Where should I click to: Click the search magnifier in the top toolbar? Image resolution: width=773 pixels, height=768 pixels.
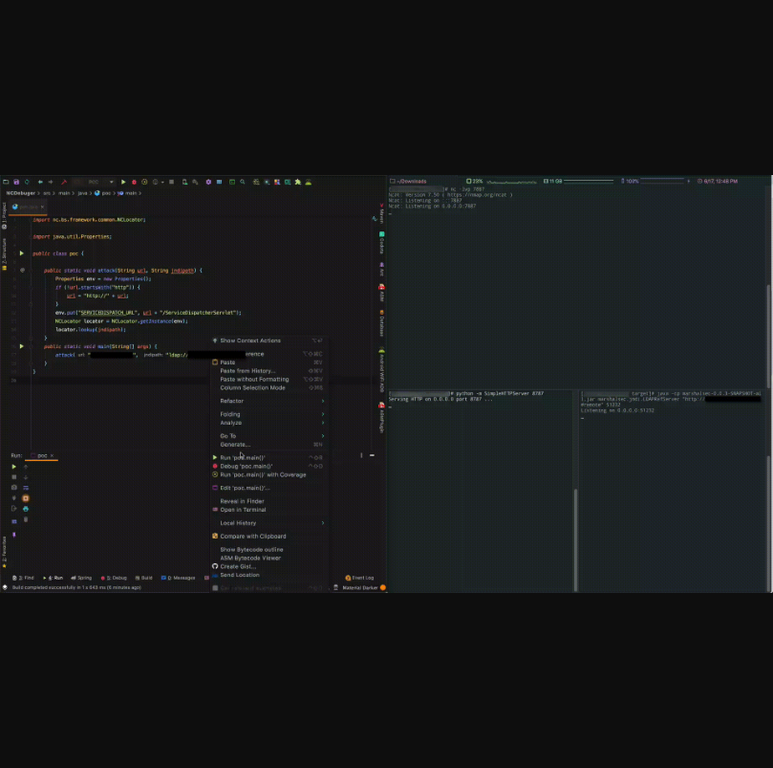243,182
